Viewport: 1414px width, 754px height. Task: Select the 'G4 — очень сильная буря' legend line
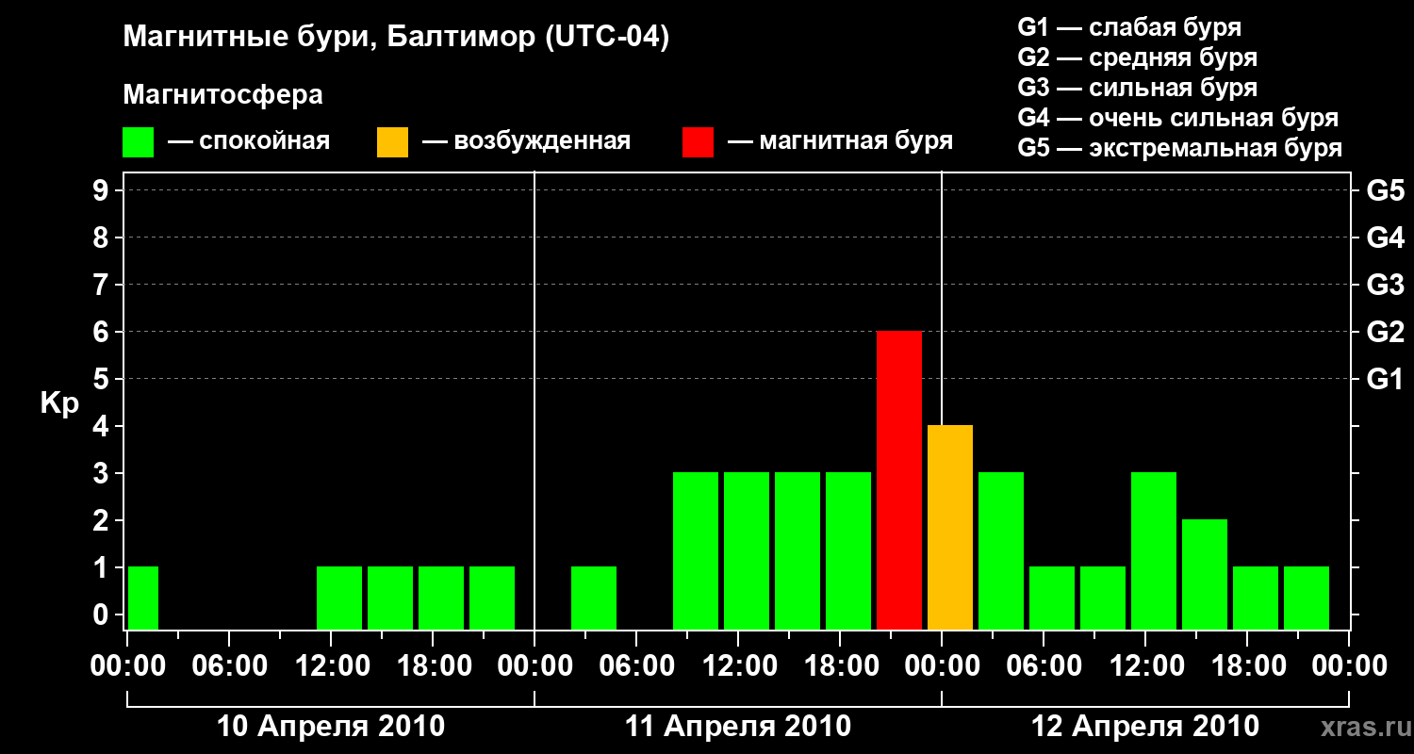1177,118
